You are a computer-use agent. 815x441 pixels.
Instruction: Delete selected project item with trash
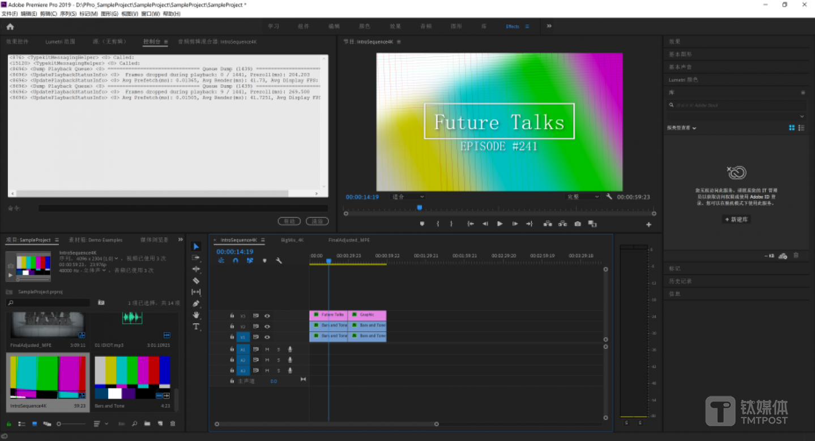coord(173,423)
